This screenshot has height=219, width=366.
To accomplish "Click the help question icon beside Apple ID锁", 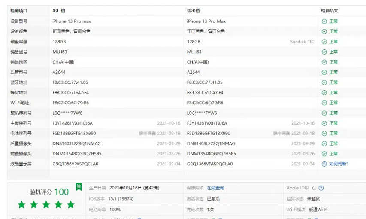I will [321, 188].
